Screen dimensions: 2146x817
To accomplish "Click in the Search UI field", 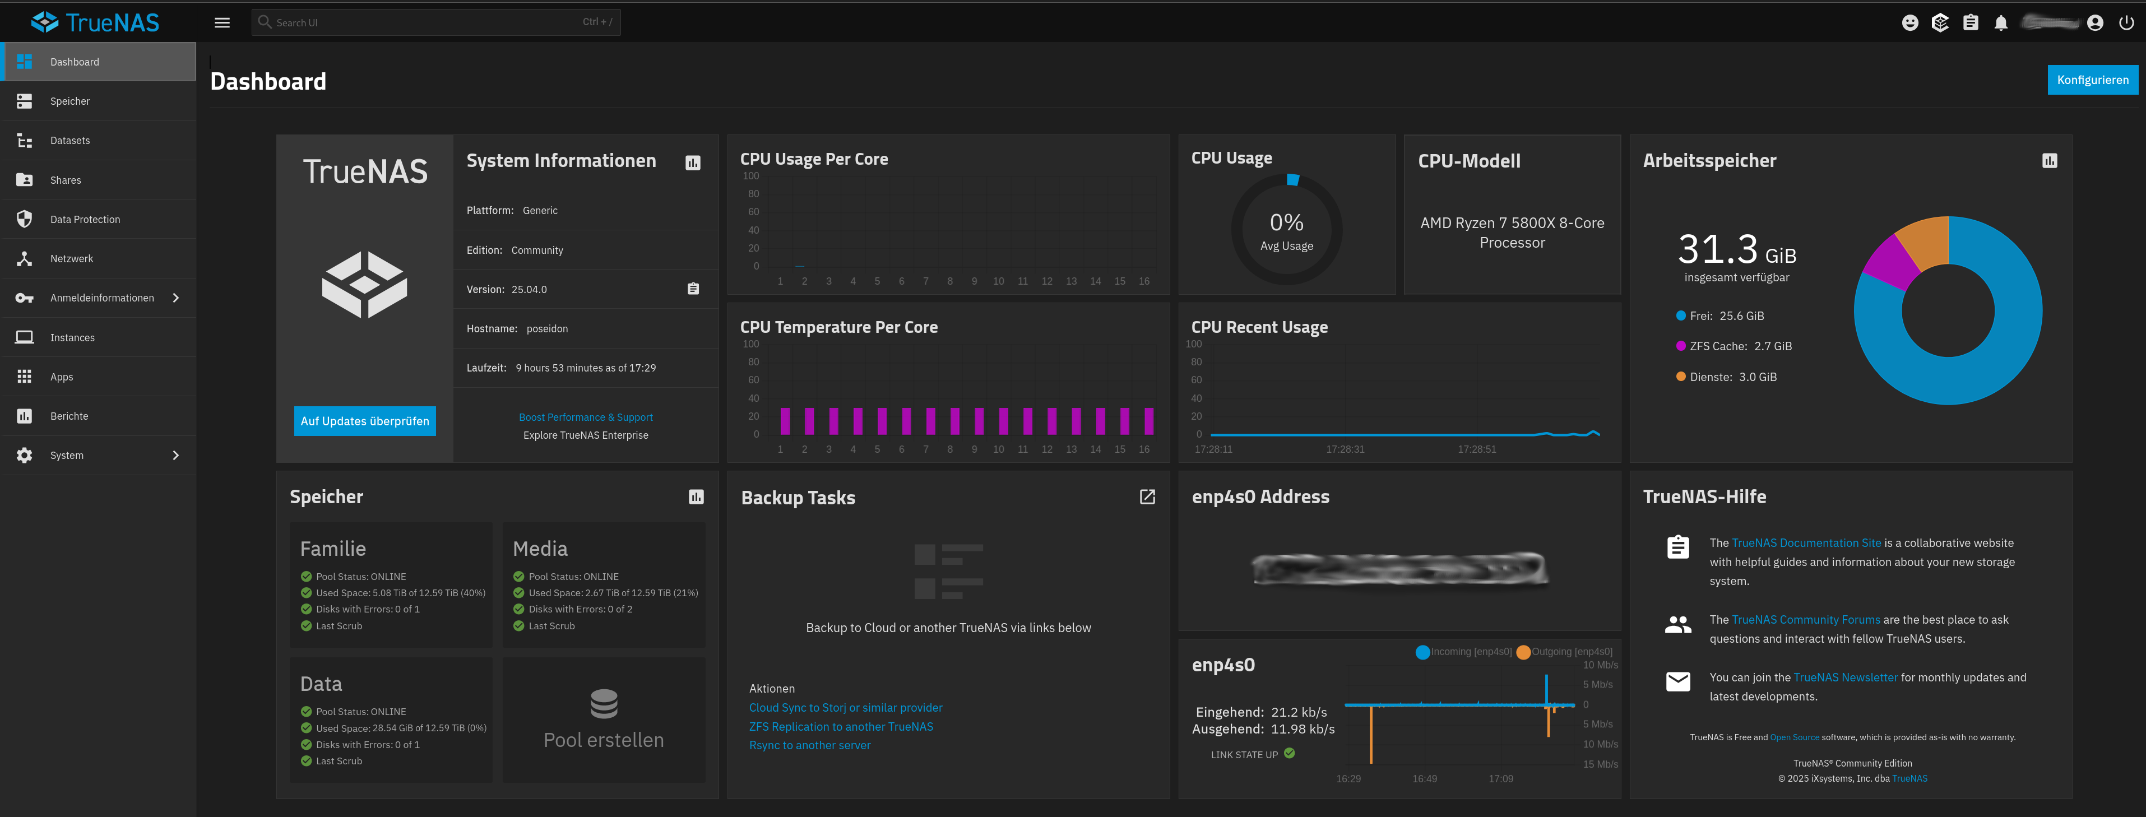I will tap(435, 22).
